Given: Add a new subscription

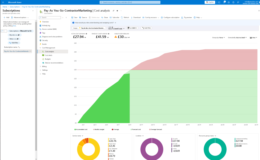Looking at the screenshot, I should pyautogui.click(x=6, y=17).
